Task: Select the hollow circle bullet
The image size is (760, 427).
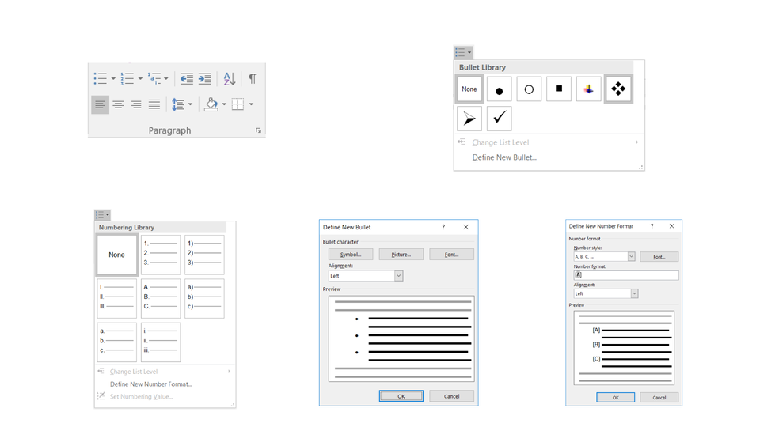Action: point(529,89)
